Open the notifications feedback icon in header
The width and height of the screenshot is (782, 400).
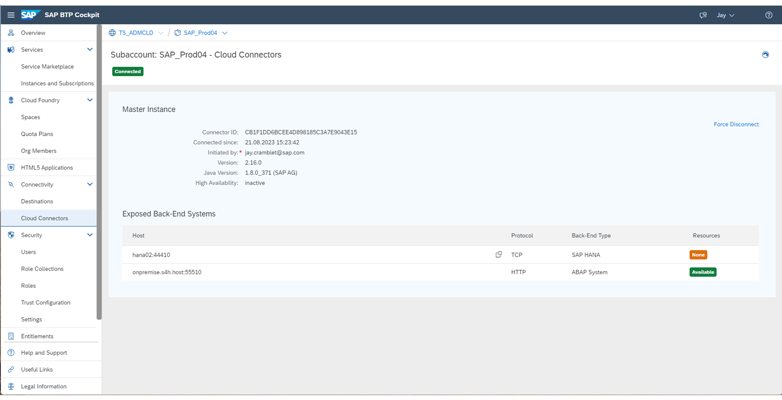point(703,15)
